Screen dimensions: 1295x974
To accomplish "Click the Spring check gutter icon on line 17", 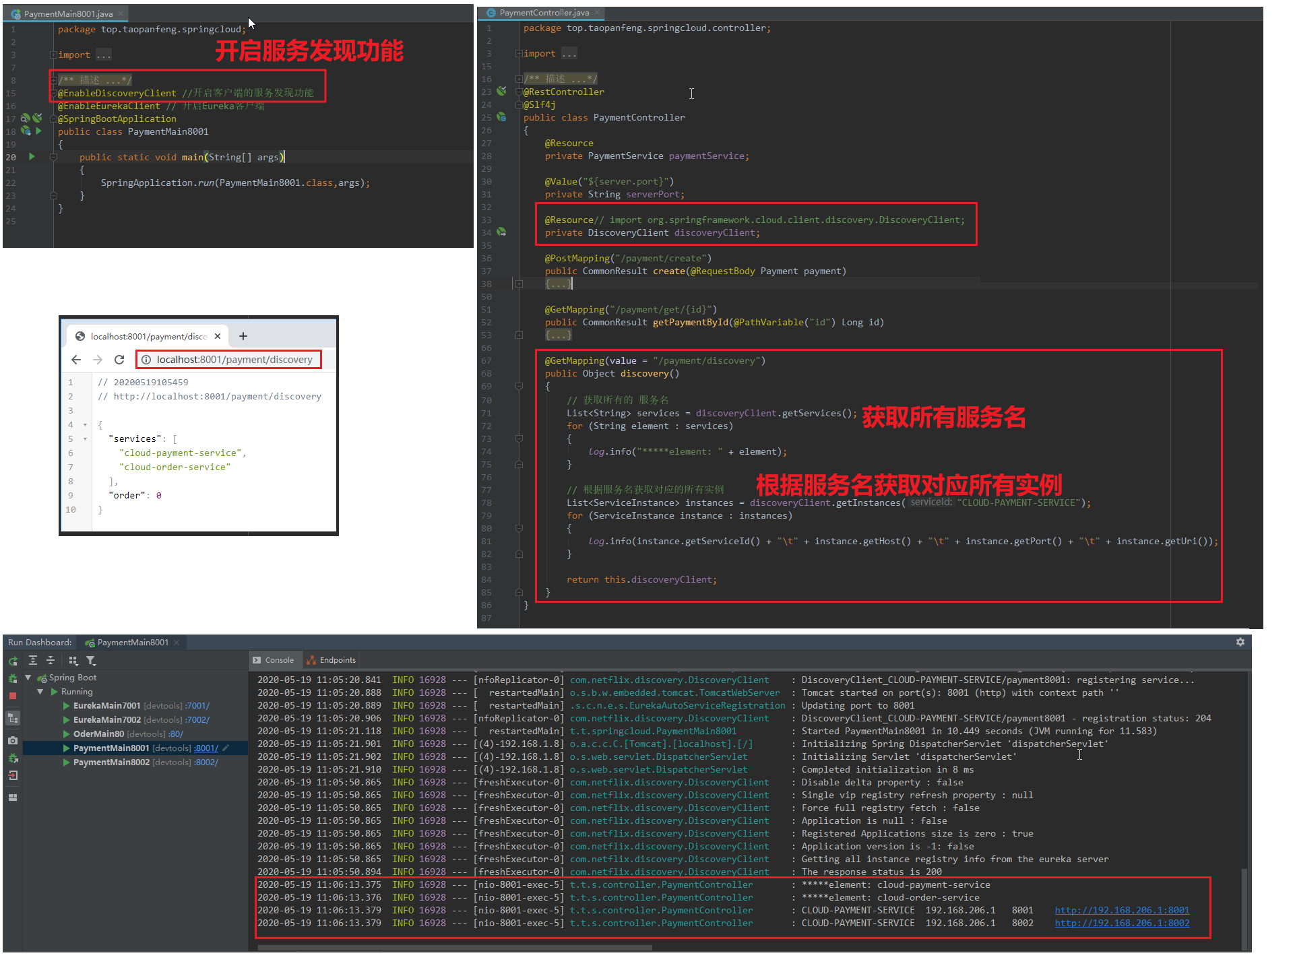I will point(37,118).
